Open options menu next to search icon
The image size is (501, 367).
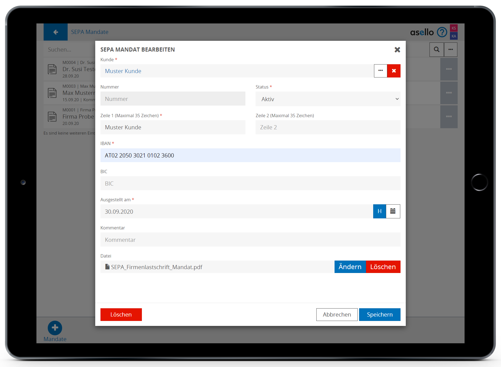click(x=450, y=50)
